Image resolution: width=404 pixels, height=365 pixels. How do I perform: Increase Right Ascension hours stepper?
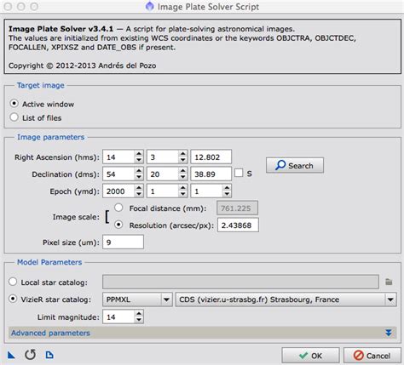click(x=139, y=154)
